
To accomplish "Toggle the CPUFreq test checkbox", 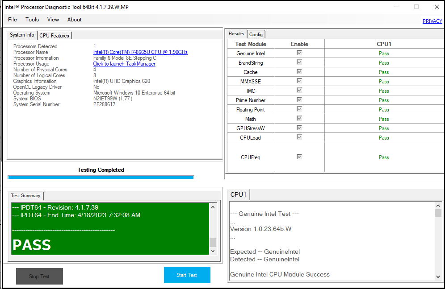I will point(299,157).
